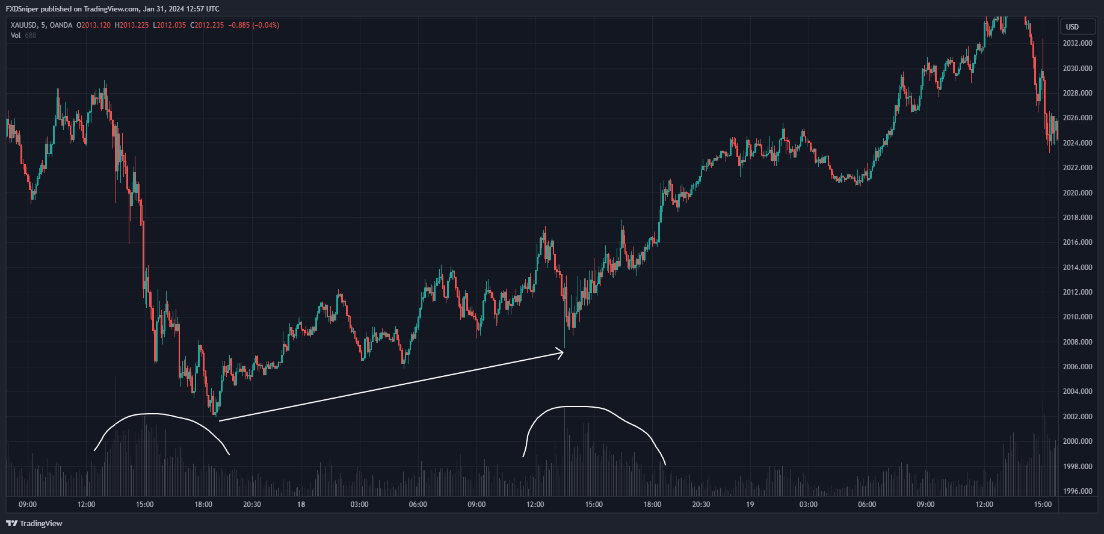
Task: Click the 2020.000 price axis label
Action: (1078, 193)
